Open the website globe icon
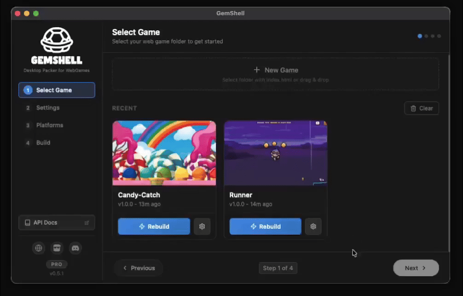The image size is (463, 296). click(39, 248)
